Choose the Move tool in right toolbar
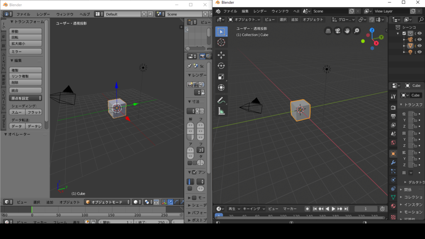Screen dimensions: 425x239 pos(221,55)
